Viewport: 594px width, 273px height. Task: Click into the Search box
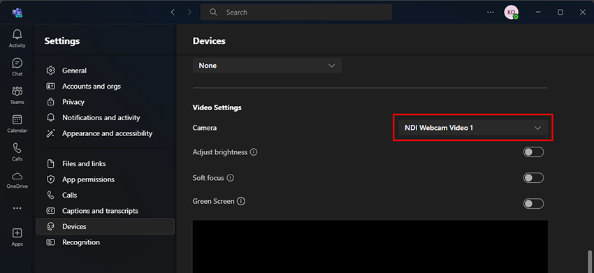click(296, 12)
